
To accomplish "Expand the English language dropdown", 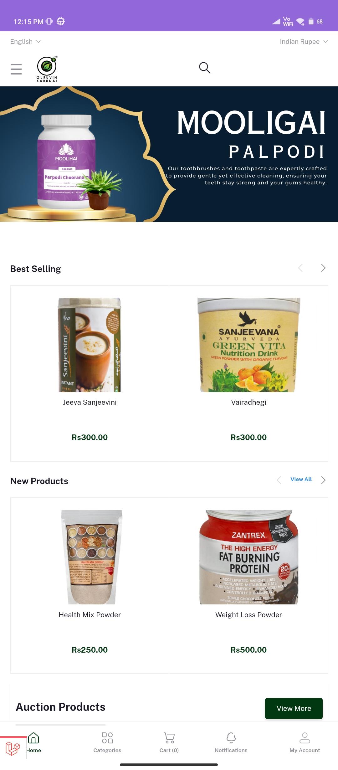I will click(25, 42).
